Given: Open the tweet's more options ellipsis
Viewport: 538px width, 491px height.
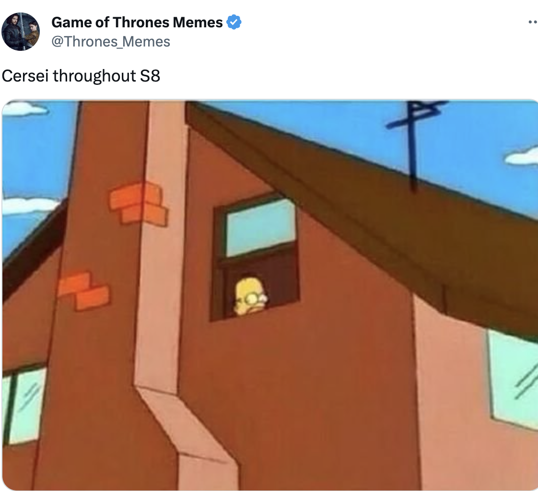Looking at the screenshot, I should (533, 23).
